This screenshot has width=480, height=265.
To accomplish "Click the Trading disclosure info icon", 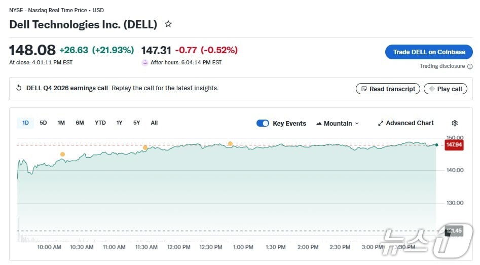I will tap(470, 66).
